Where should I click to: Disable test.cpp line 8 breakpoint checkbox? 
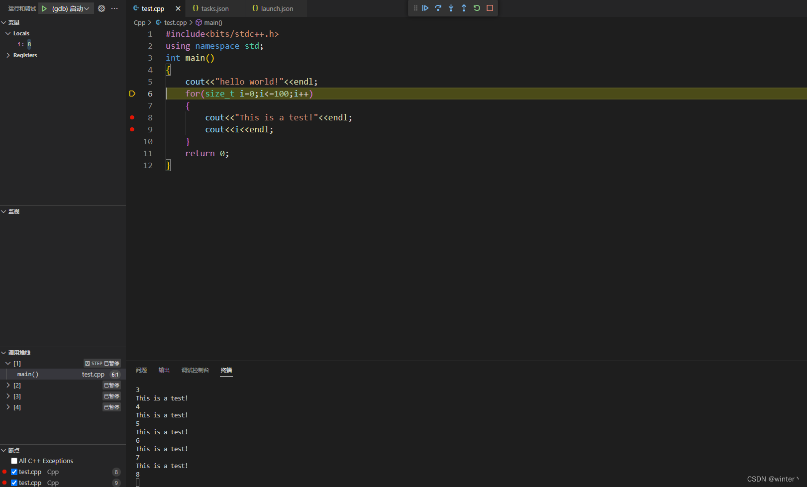(14, 472)
